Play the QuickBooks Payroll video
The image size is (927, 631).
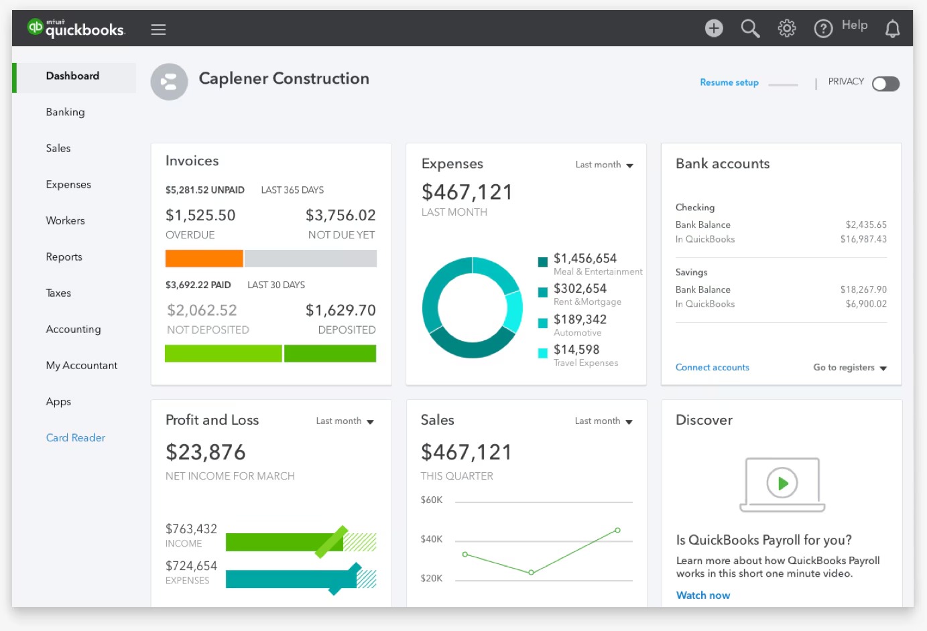(782, 484)
